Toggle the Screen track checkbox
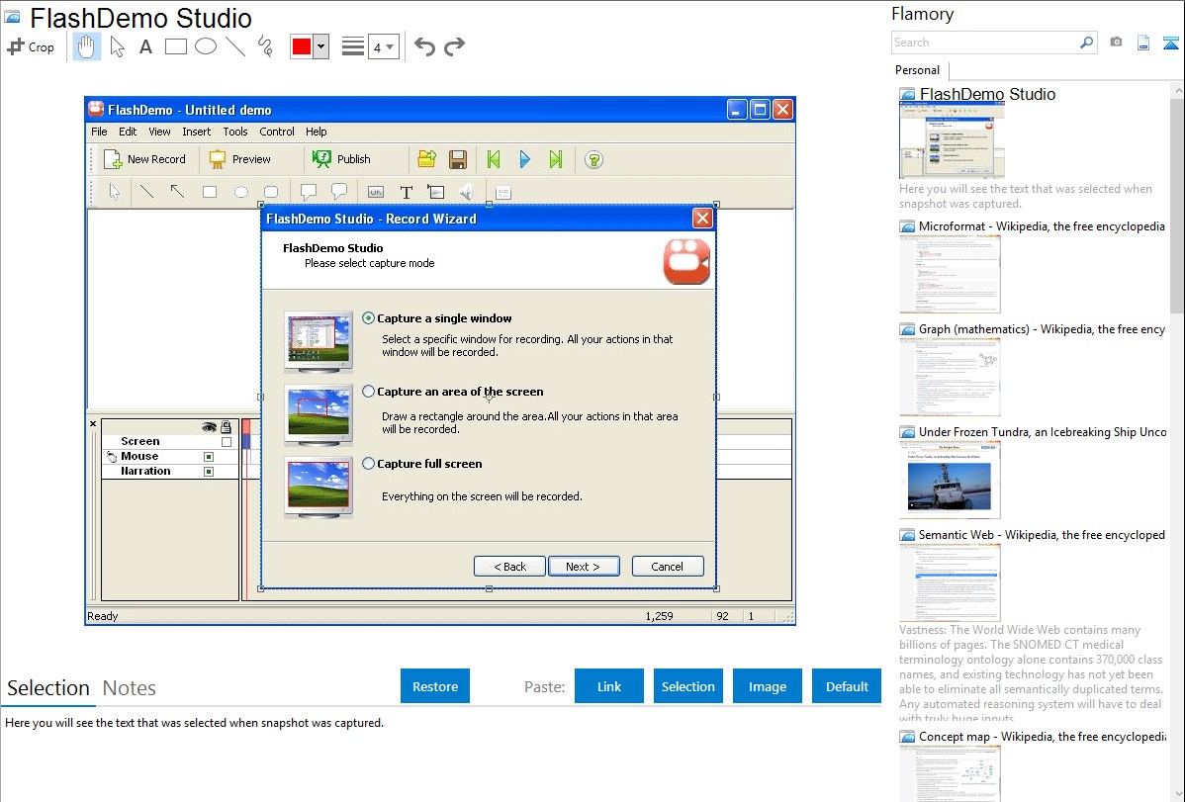This screenshot has height=802, width=1185. (x=226, y=441)
